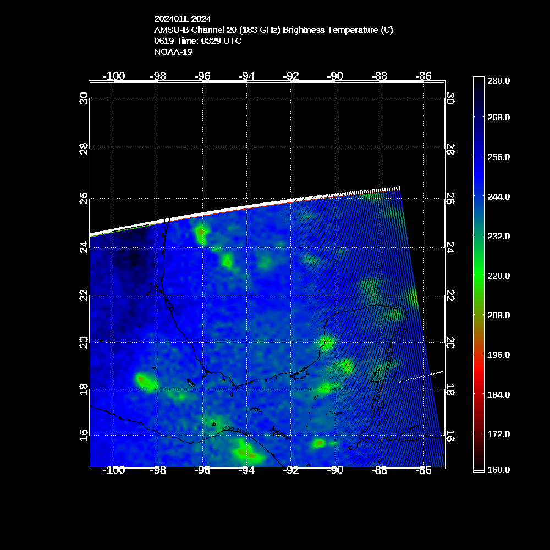Click the AMSU-B Channel 20 title text
This screenshot has width=550, height=550.
[x=273, y=30]
